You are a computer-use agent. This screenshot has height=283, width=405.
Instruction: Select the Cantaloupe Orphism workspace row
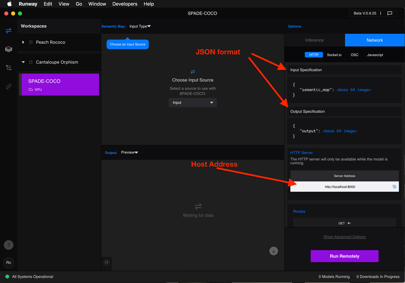tap(59, 62)
